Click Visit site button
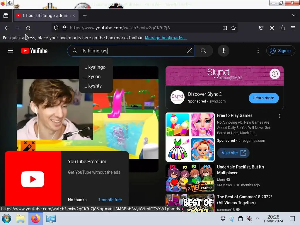 click(233, 153)
